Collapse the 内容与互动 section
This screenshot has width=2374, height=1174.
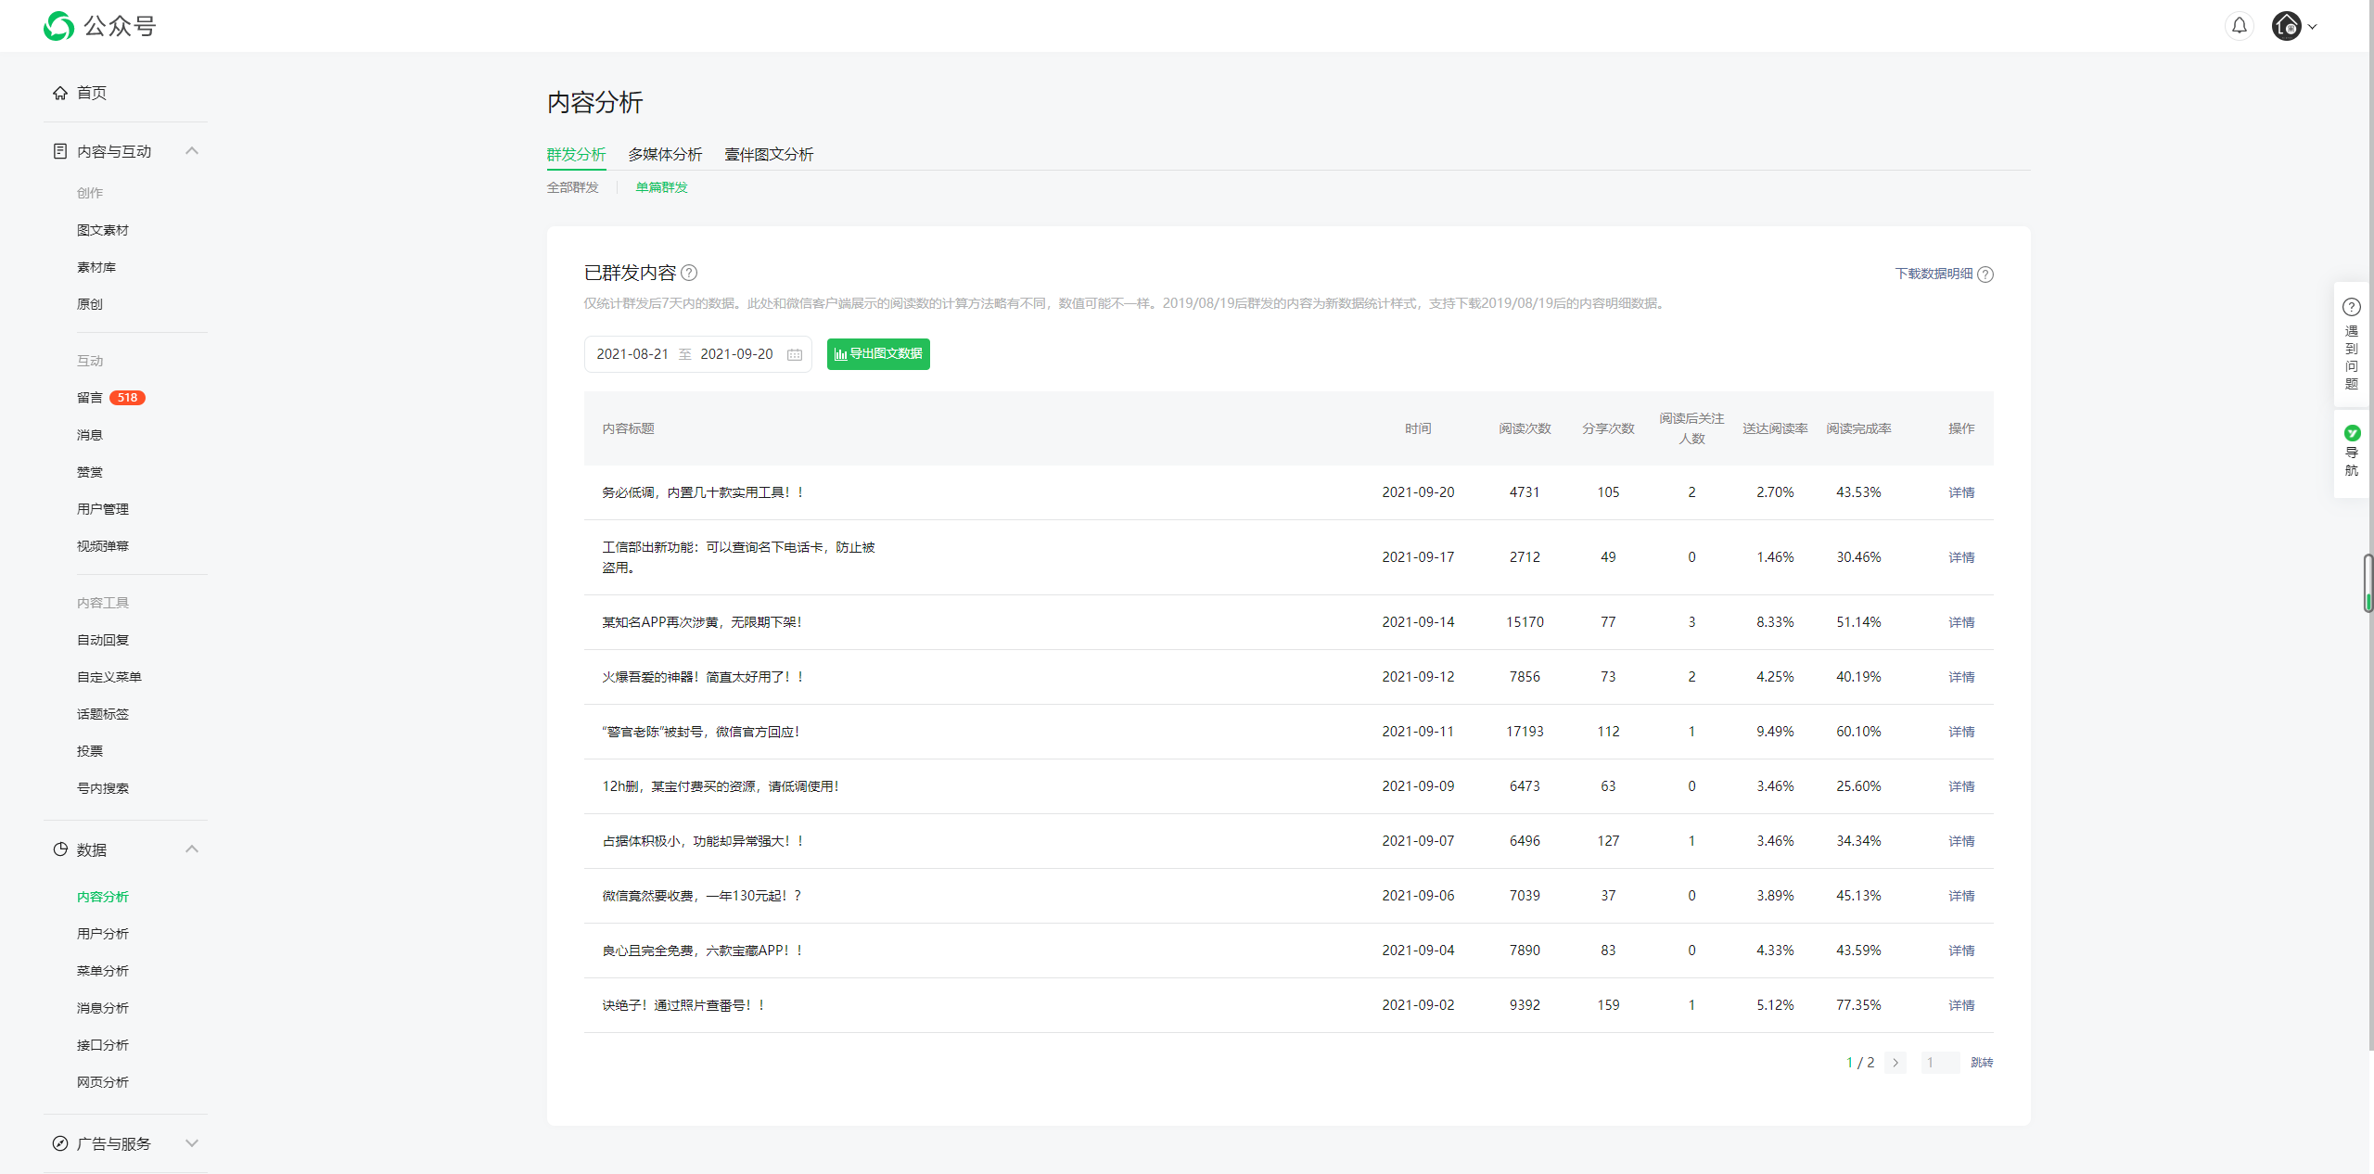tap(192, 151)
